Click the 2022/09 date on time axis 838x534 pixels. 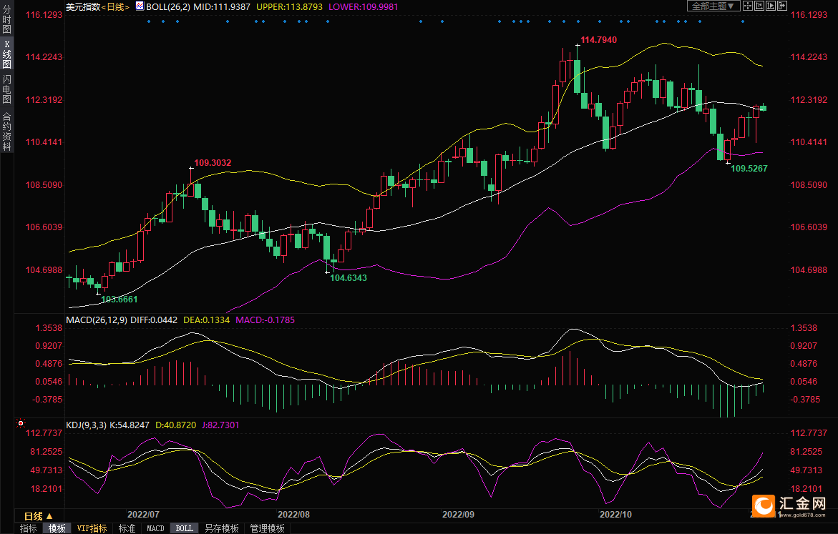458,514
